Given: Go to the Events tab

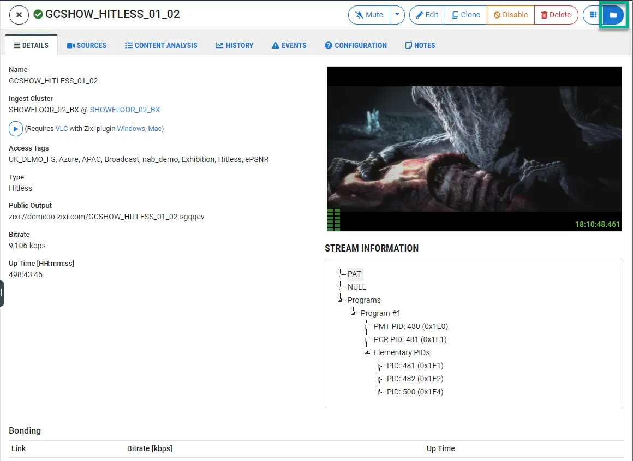Looking at the screenshot, I should click(289, 45).
